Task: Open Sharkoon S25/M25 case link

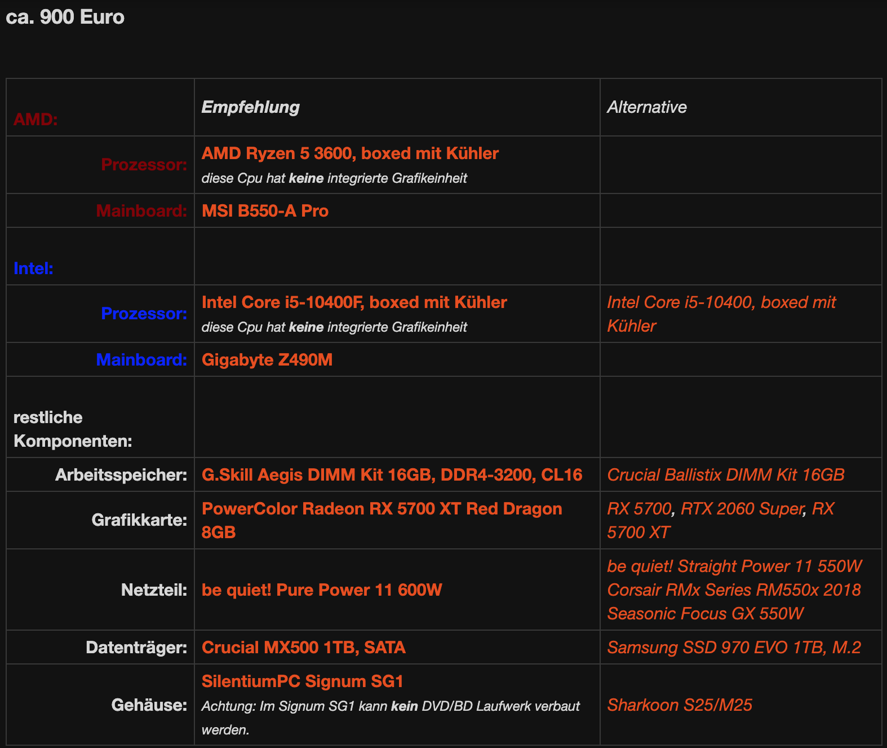Action: click(679, 705)
